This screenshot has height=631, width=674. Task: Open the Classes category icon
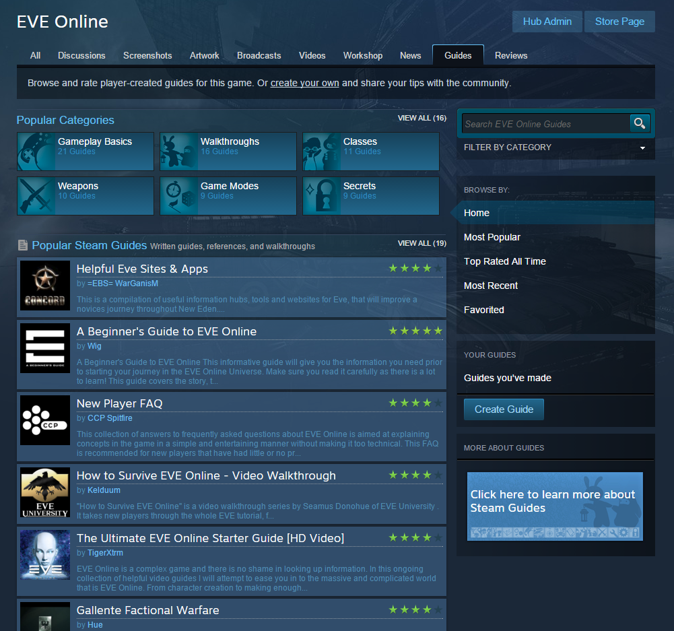(322, 152)
